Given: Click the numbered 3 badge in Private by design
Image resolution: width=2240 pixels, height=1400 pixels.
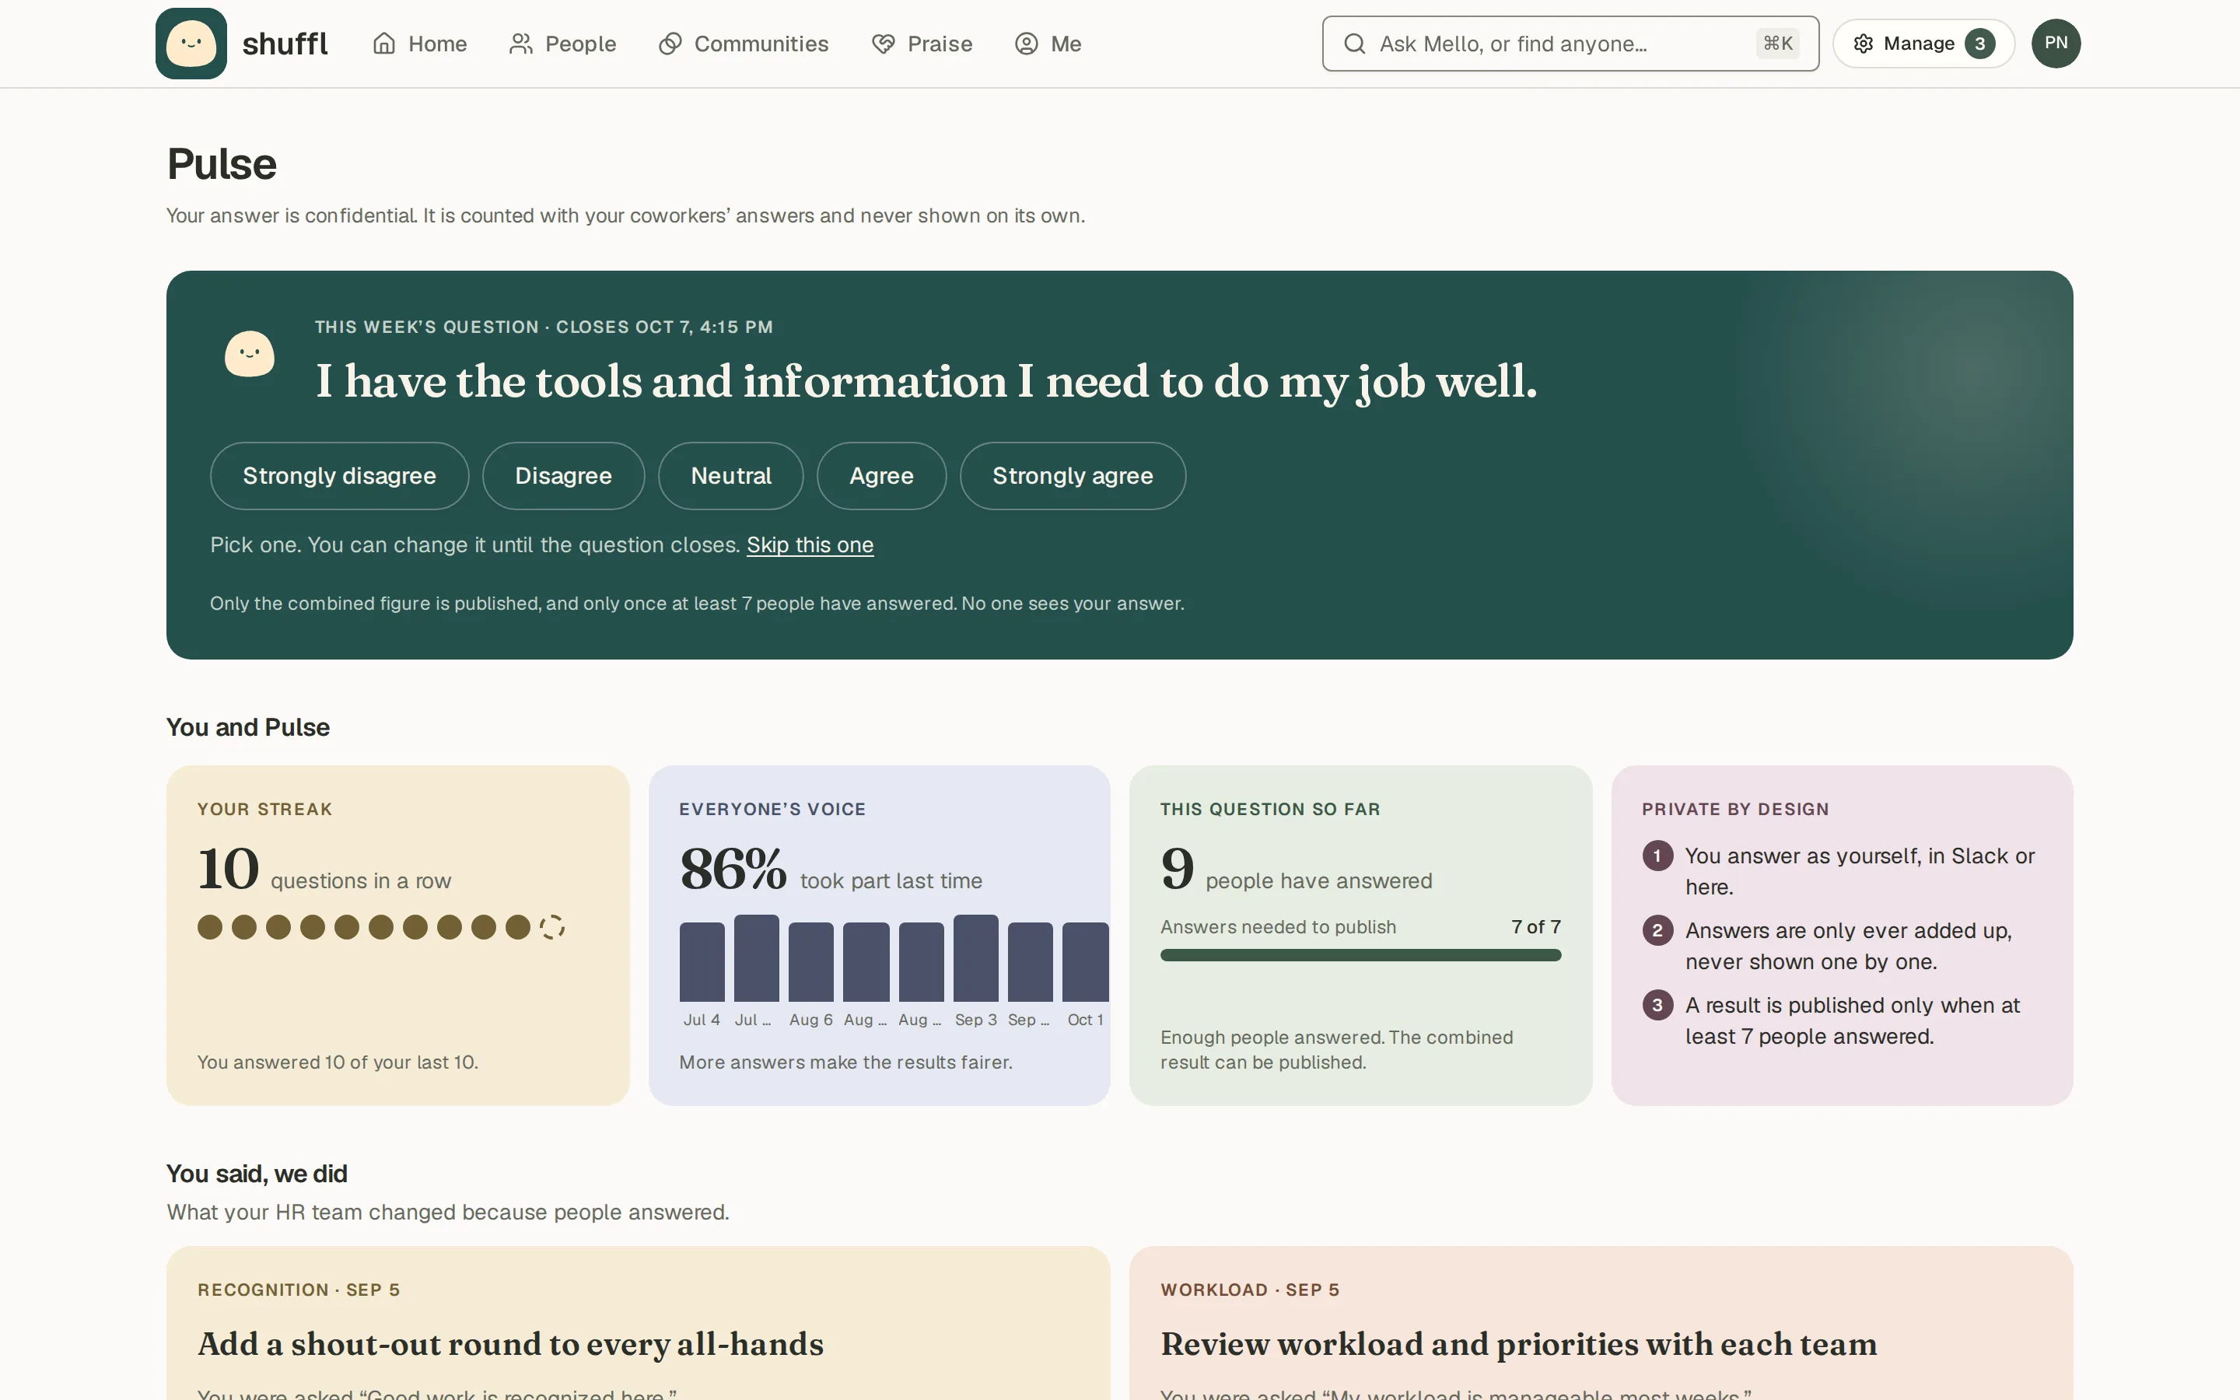Looking at the screenshot, I should (x=1657, y=1005).
